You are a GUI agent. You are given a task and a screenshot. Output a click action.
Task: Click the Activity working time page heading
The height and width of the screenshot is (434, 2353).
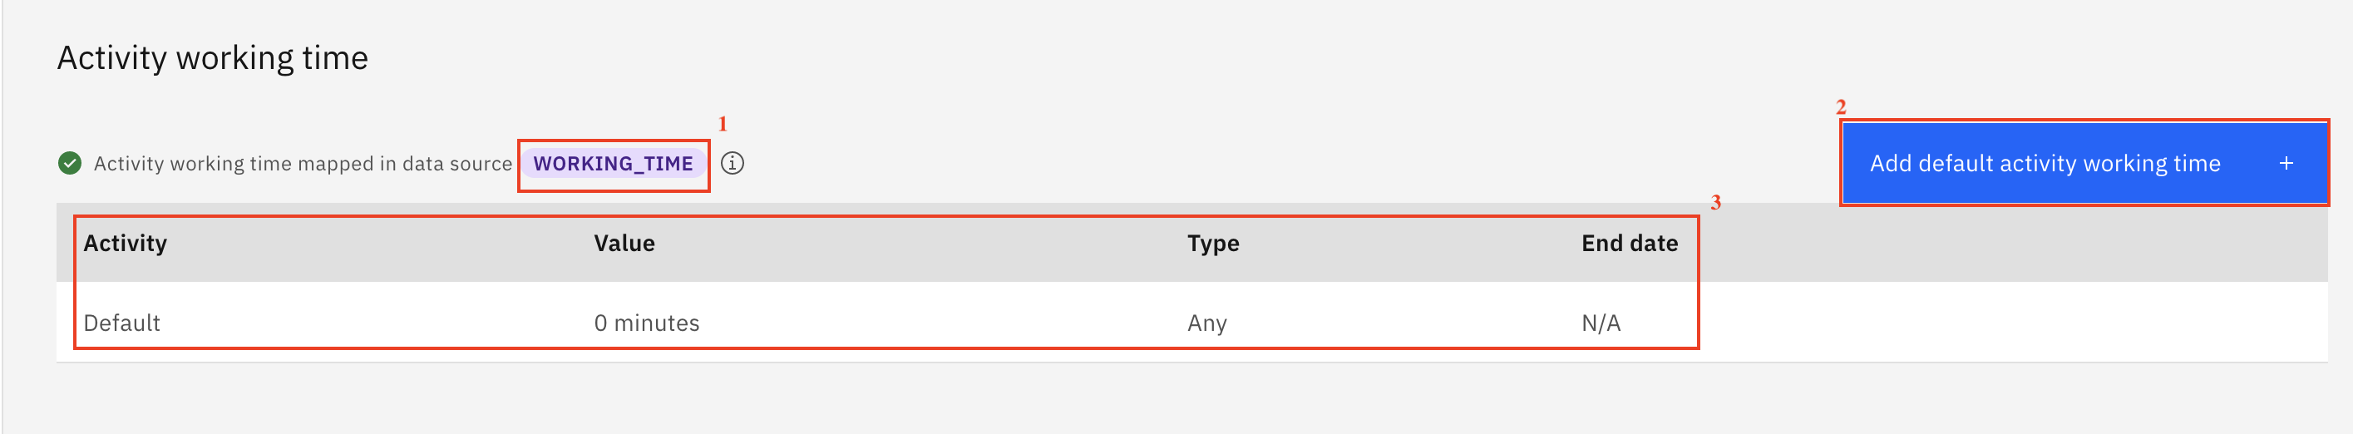point(213,57)
